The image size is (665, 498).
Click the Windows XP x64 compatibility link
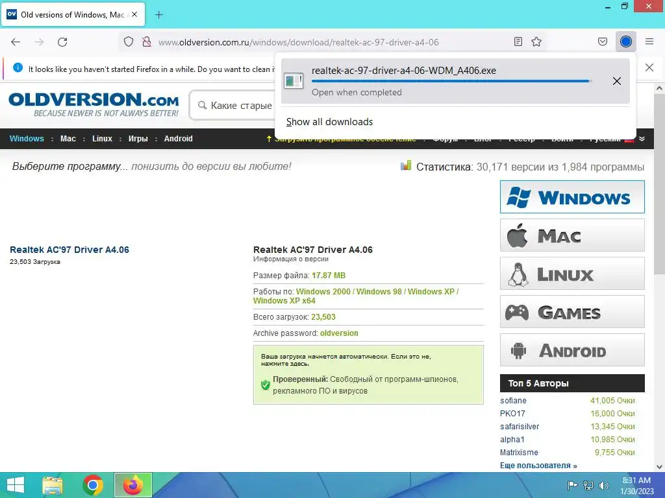(x=284, y=301)
